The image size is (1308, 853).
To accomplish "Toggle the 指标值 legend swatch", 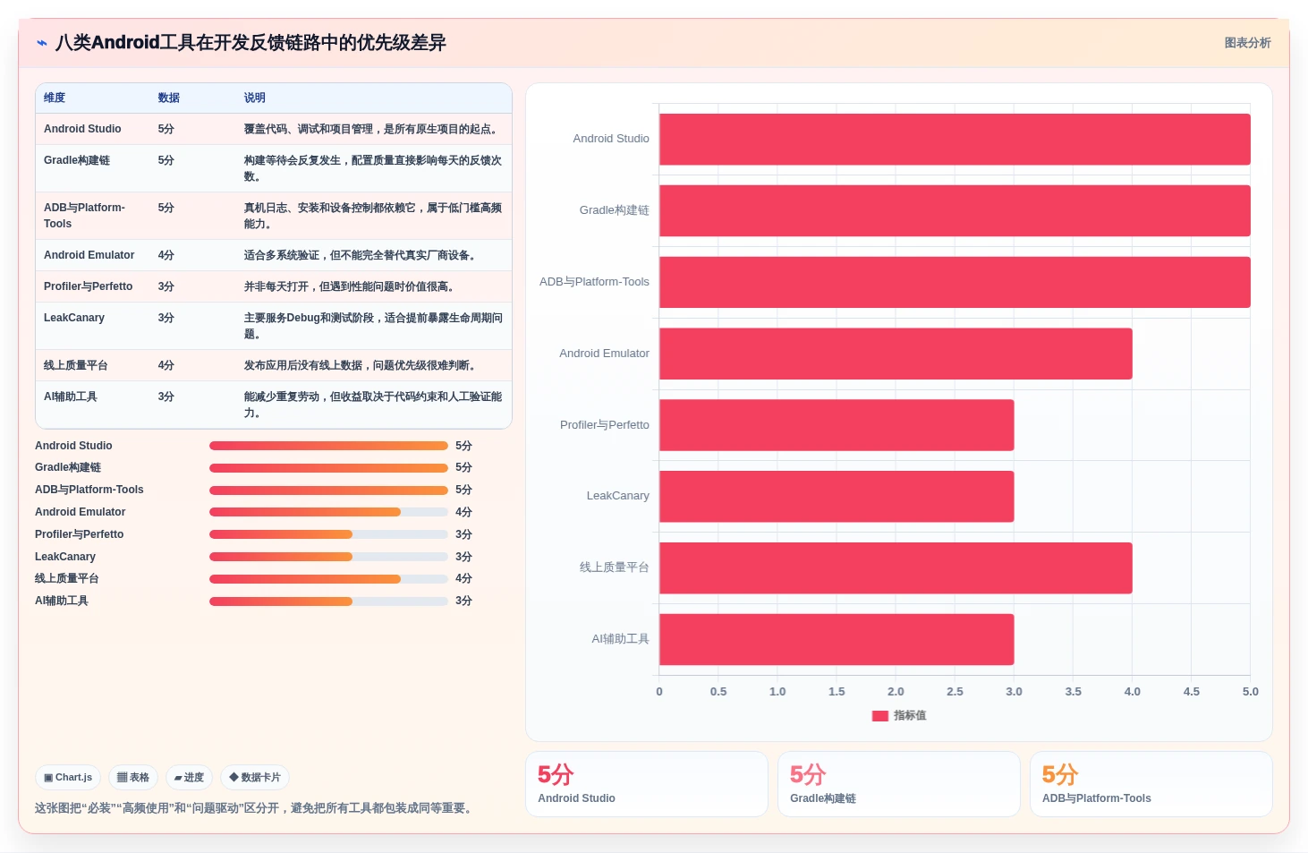I will [x=880, y=716].
